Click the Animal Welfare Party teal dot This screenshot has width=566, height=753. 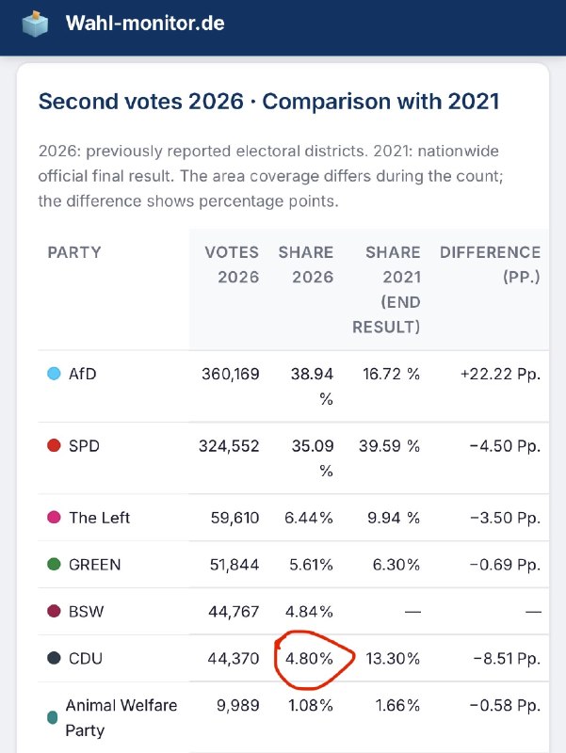53,718
